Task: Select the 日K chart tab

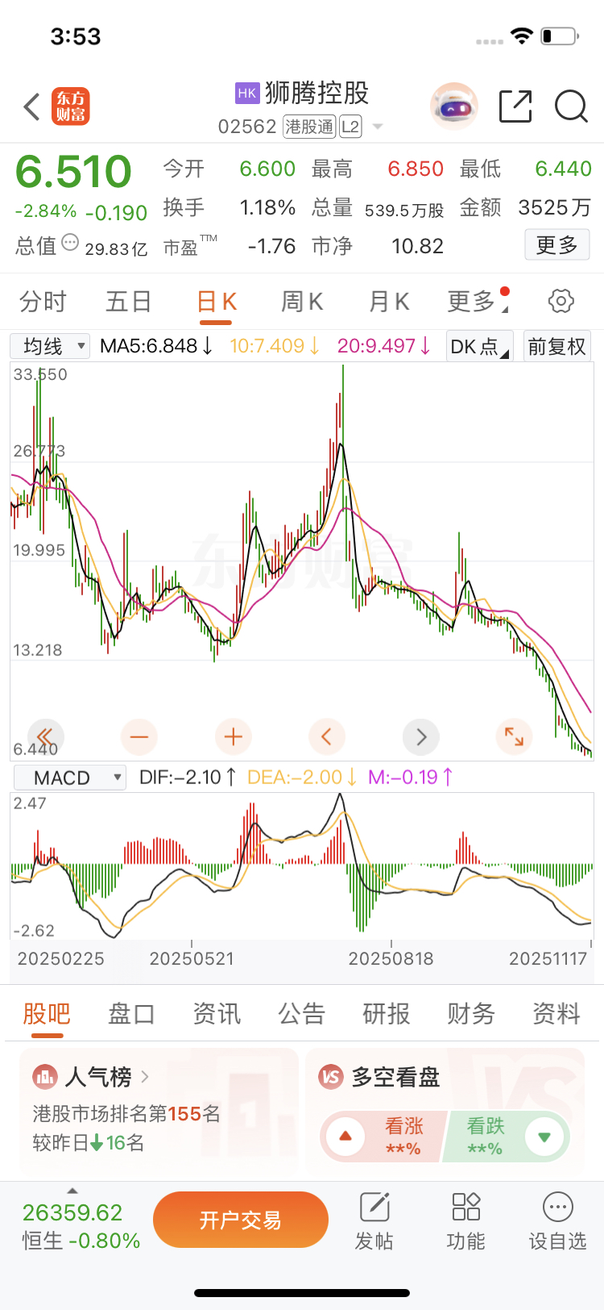Action: pyautogui.click(x=217, y=302)
